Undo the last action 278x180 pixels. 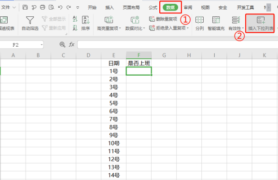(60, 7)
